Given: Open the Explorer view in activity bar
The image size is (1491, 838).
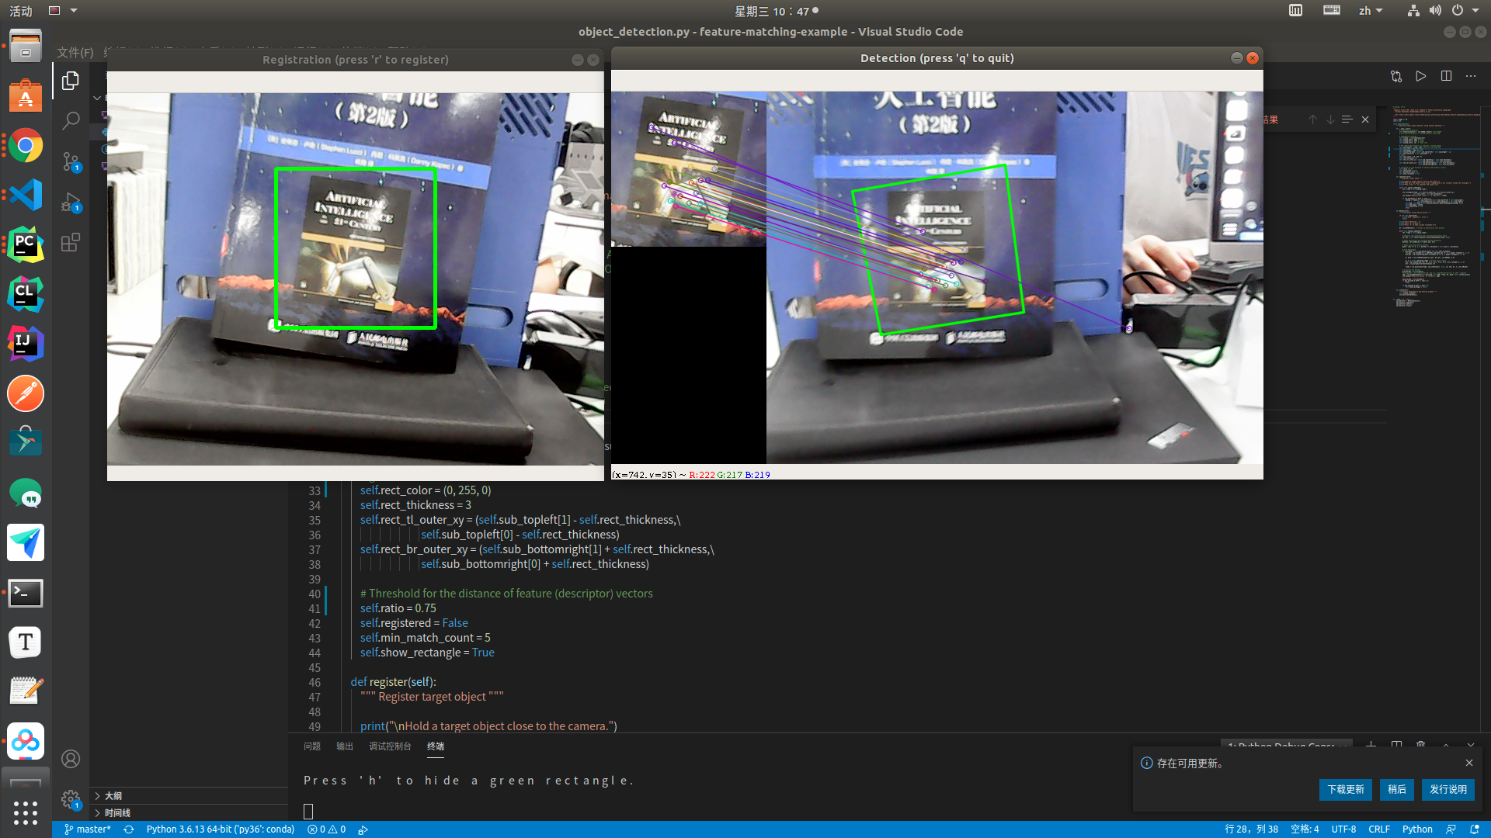Looking at the screenshot, I should [x=71, y=81].
